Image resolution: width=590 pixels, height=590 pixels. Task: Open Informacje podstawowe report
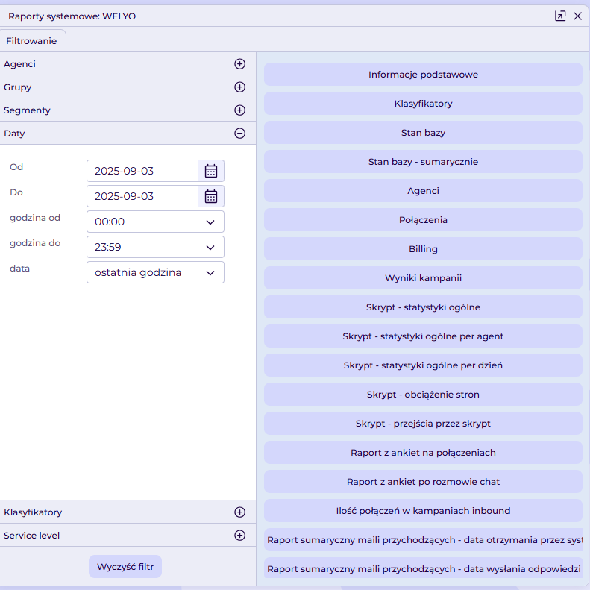(424, 75)
